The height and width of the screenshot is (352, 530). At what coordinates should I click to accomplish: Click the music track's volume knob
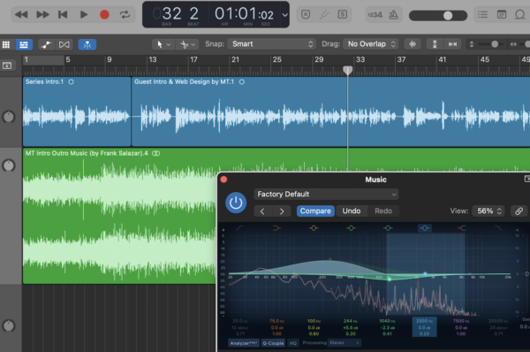(x=9, y=165)
